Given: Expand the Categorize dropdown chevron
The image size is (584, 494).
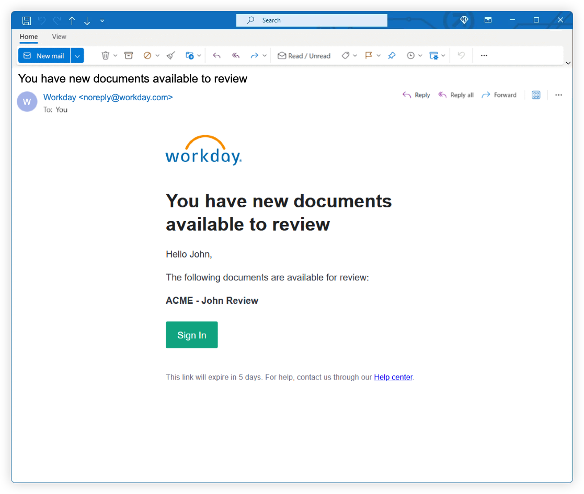Looking at the screenshot, I should [x=355, y=55].
